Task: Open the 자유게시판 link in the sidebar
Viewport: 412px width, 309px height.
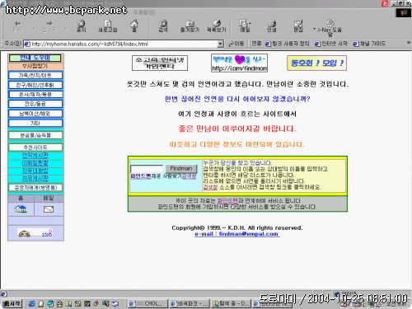Action: click(35, 178)
